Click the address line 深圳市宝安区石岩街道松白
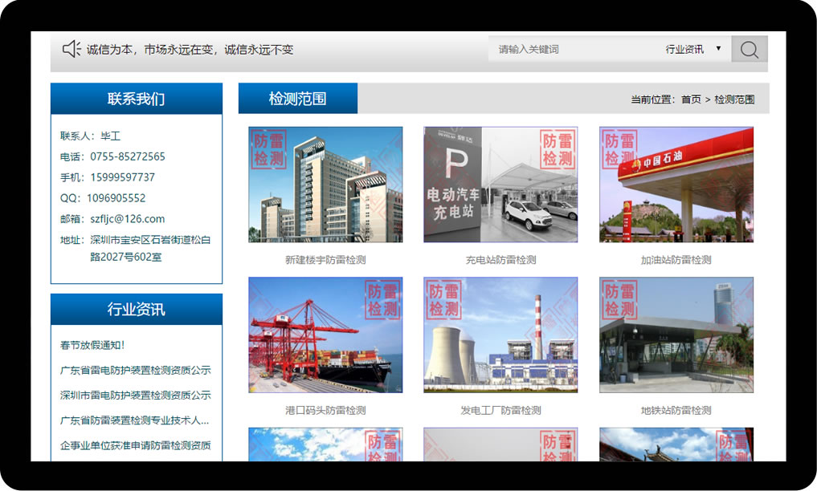817x491 pixels. click(150, 240)
